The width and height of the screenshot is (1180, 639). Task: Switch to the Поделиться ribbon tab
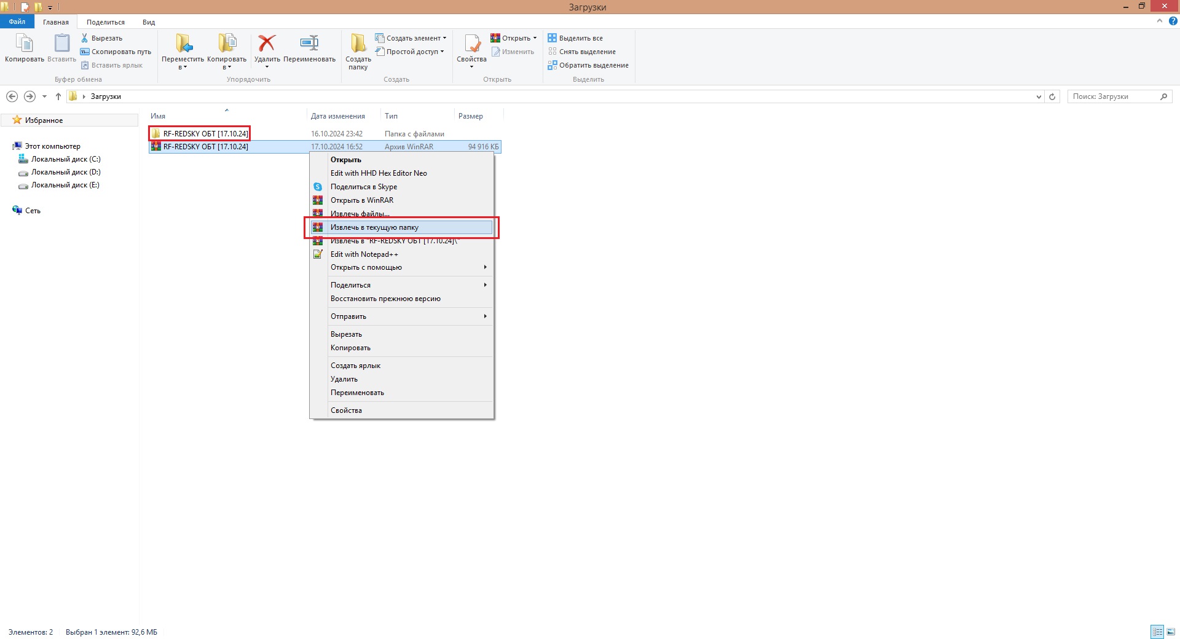[106, 22]
